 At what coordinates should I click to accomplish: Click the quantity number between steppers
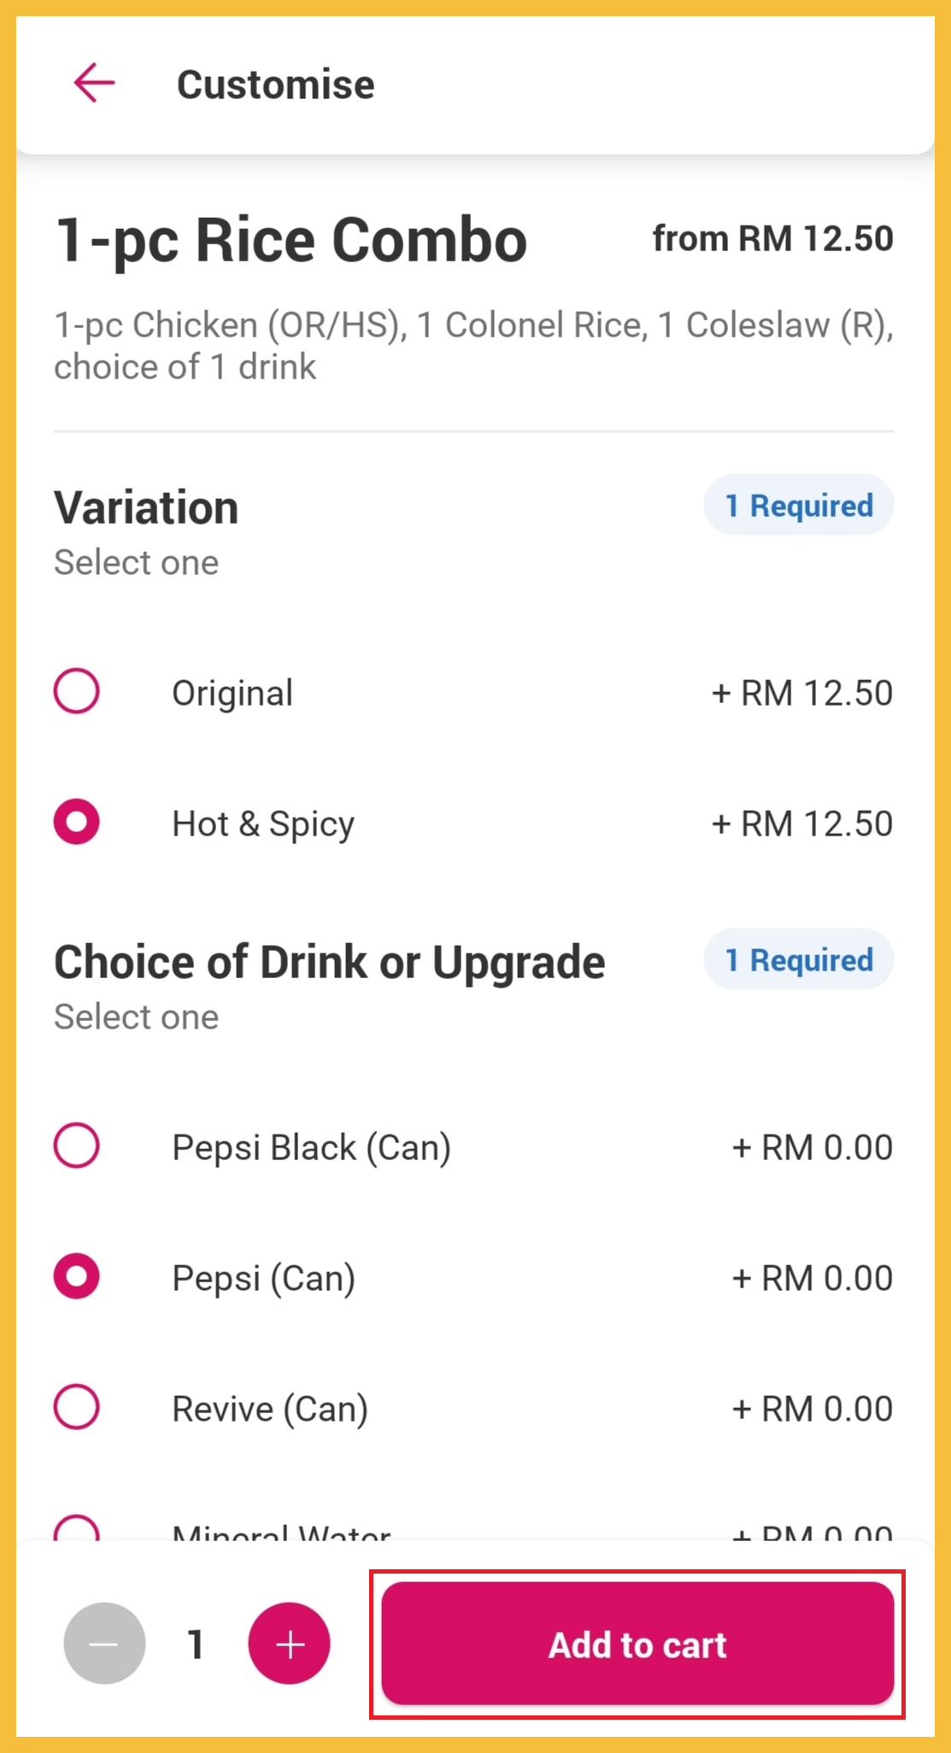coord(197,1644)
